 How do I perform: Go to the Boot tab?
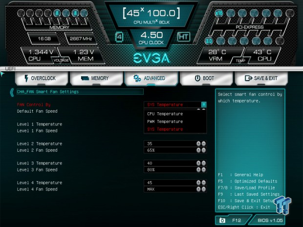pos(206,79)
